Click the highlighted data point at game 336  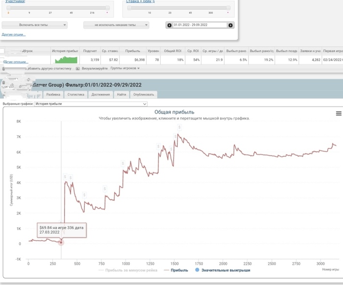tap(61, 242)
